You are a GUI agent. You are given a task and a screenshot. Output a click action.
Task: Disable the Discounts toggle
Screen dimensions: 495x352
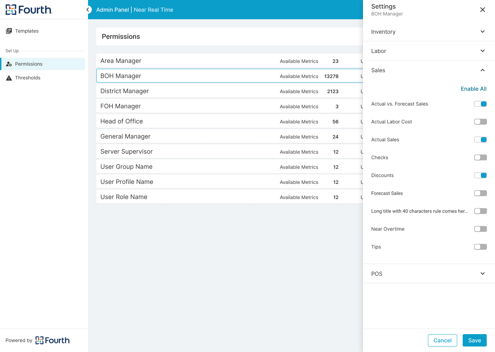pos(480,175)
